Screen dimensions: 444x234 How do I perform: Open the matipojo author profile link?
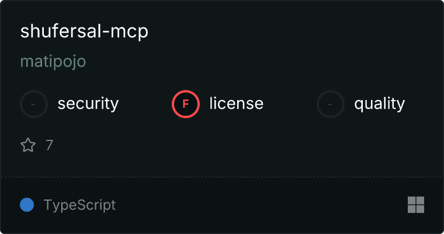53,61
